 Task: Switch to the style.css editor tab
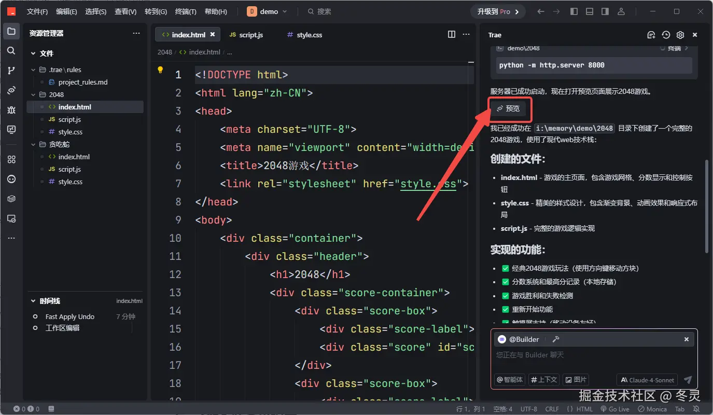tap(305, 35)
